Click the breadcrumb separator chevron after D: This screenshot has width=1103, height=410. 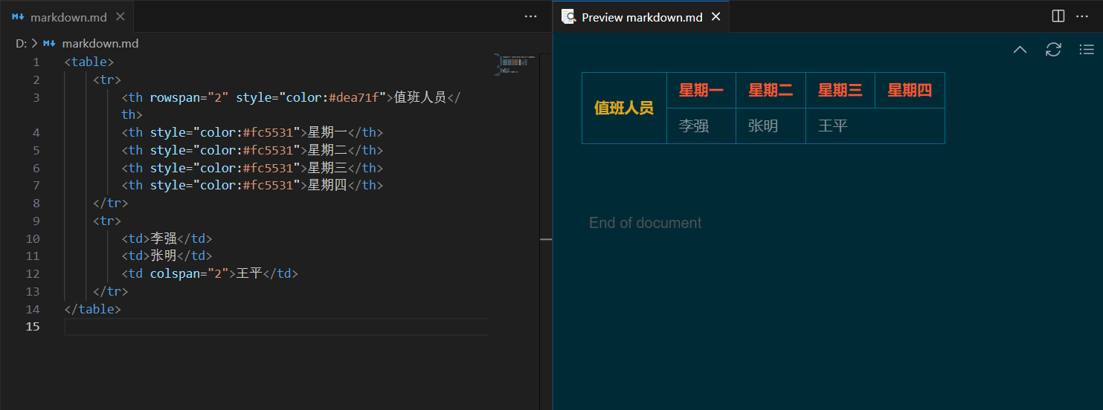(34, 44)
